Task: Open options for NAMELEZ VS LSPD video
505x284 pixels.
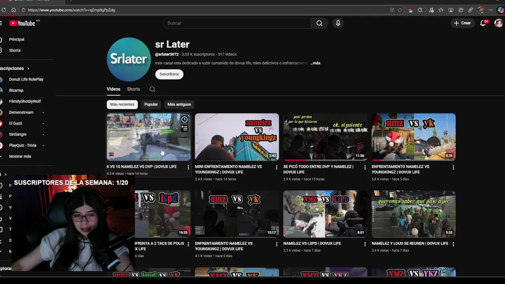Action: 365,244
